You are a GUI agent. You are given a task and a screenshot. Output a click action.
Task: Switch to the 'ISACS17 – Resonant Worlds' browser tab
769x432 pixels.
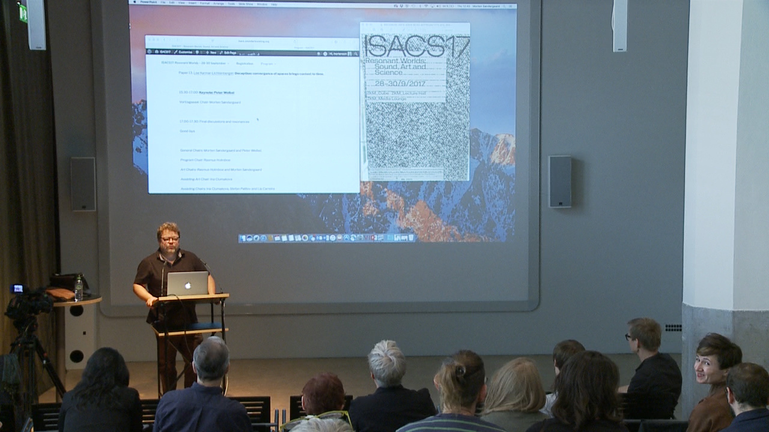[200, 47]
